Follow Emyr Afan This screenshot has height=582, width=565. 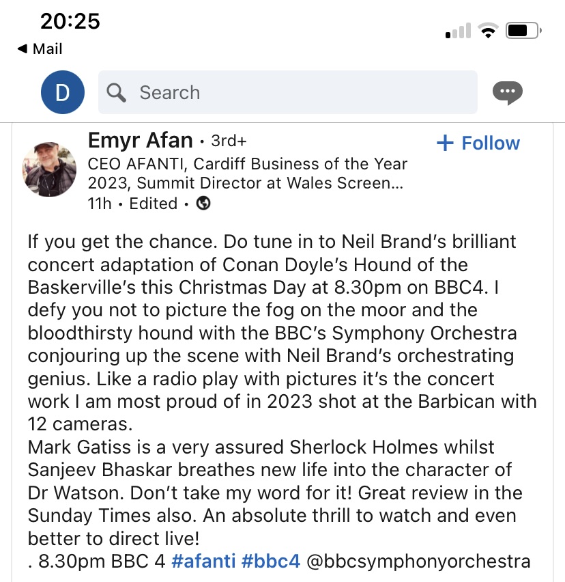coord(478,143)
